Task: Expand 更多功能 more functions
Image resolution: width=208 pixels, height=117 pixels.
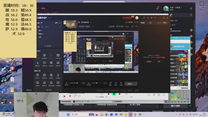Action: [48, 90]
